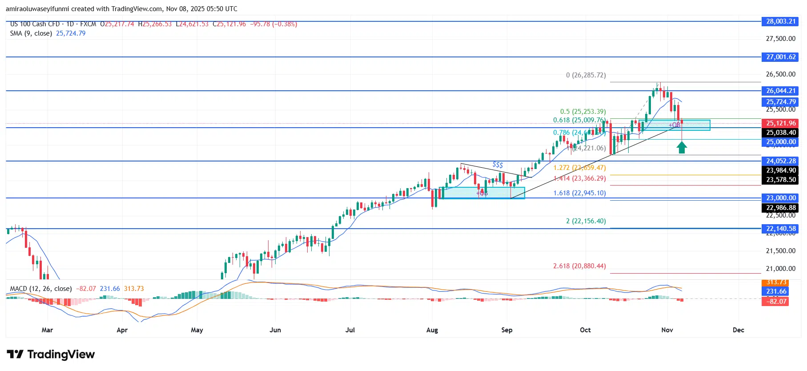Click the 22,140.58 support level label
The height and width of the screenshot is (371, 807).
point(780,229)
